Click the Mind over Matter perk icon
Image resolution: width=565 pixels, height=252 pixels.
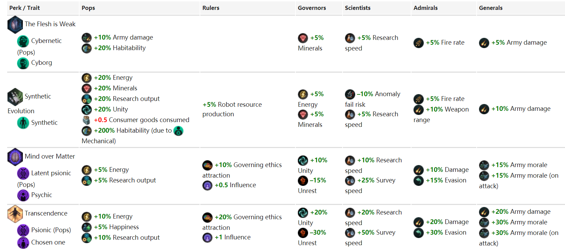tap(15, 157)
